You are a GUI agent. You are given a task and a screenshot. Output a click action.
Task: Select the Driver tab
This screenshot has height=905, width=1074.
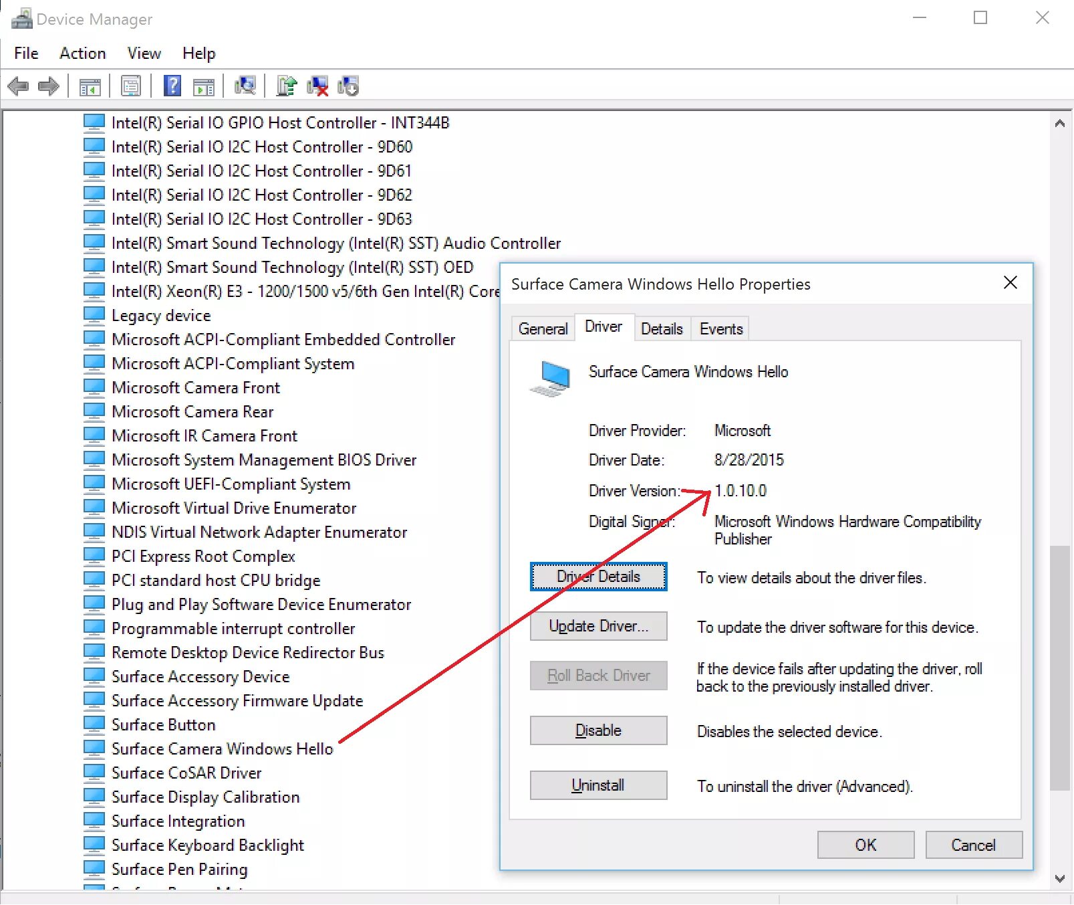tap(603, 326)
